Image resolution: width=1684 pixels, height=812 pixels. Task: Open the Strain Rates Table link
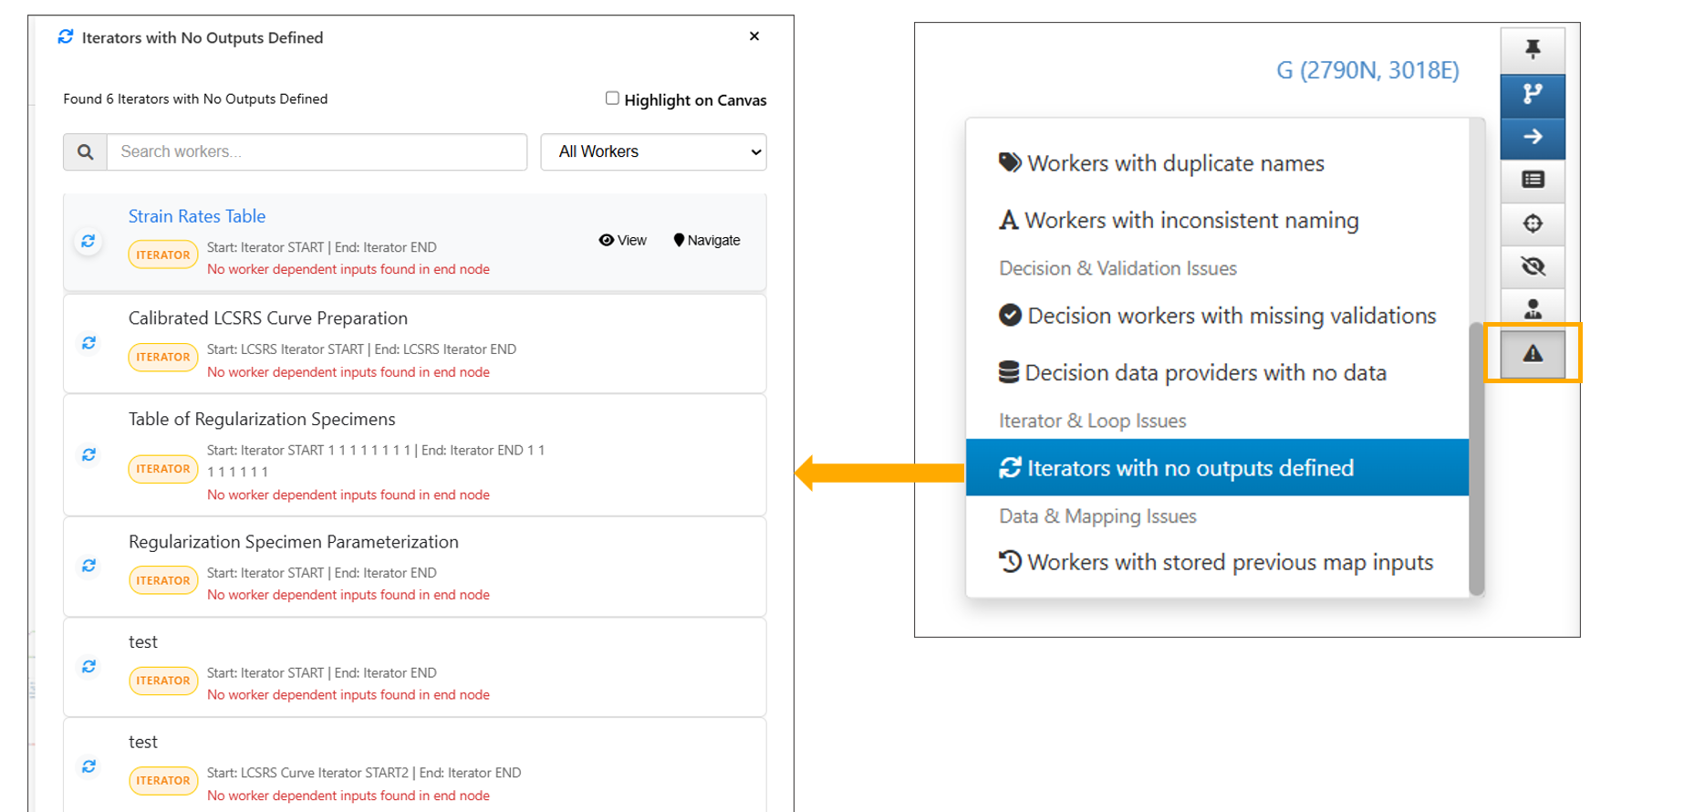click(197, 216)
